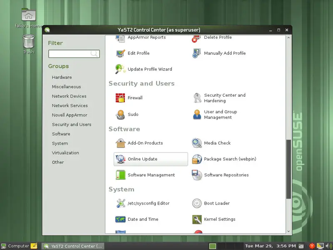Viewport: 333px width, 250px height.
Task: Select the Novell AppArmor group
Action: [x=70, y=115]
